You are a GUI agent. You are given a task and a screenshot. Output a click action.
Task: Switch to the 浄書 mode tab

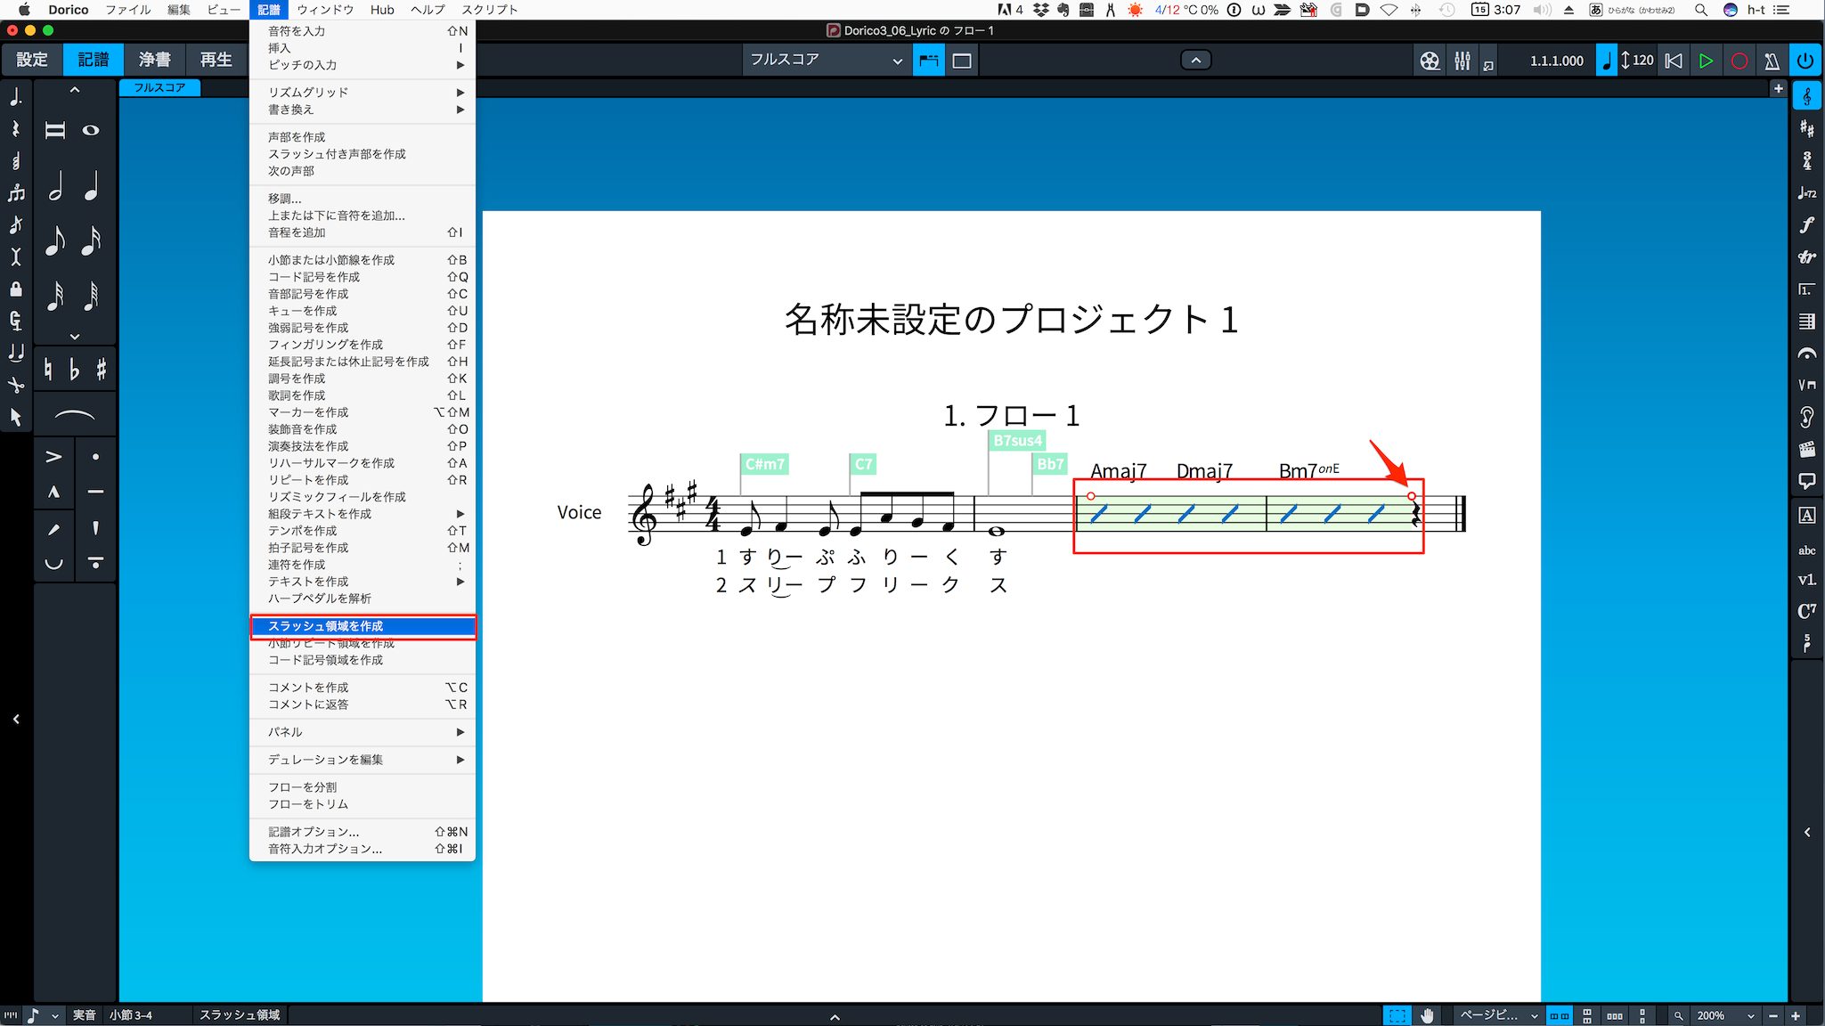(155, 60)
